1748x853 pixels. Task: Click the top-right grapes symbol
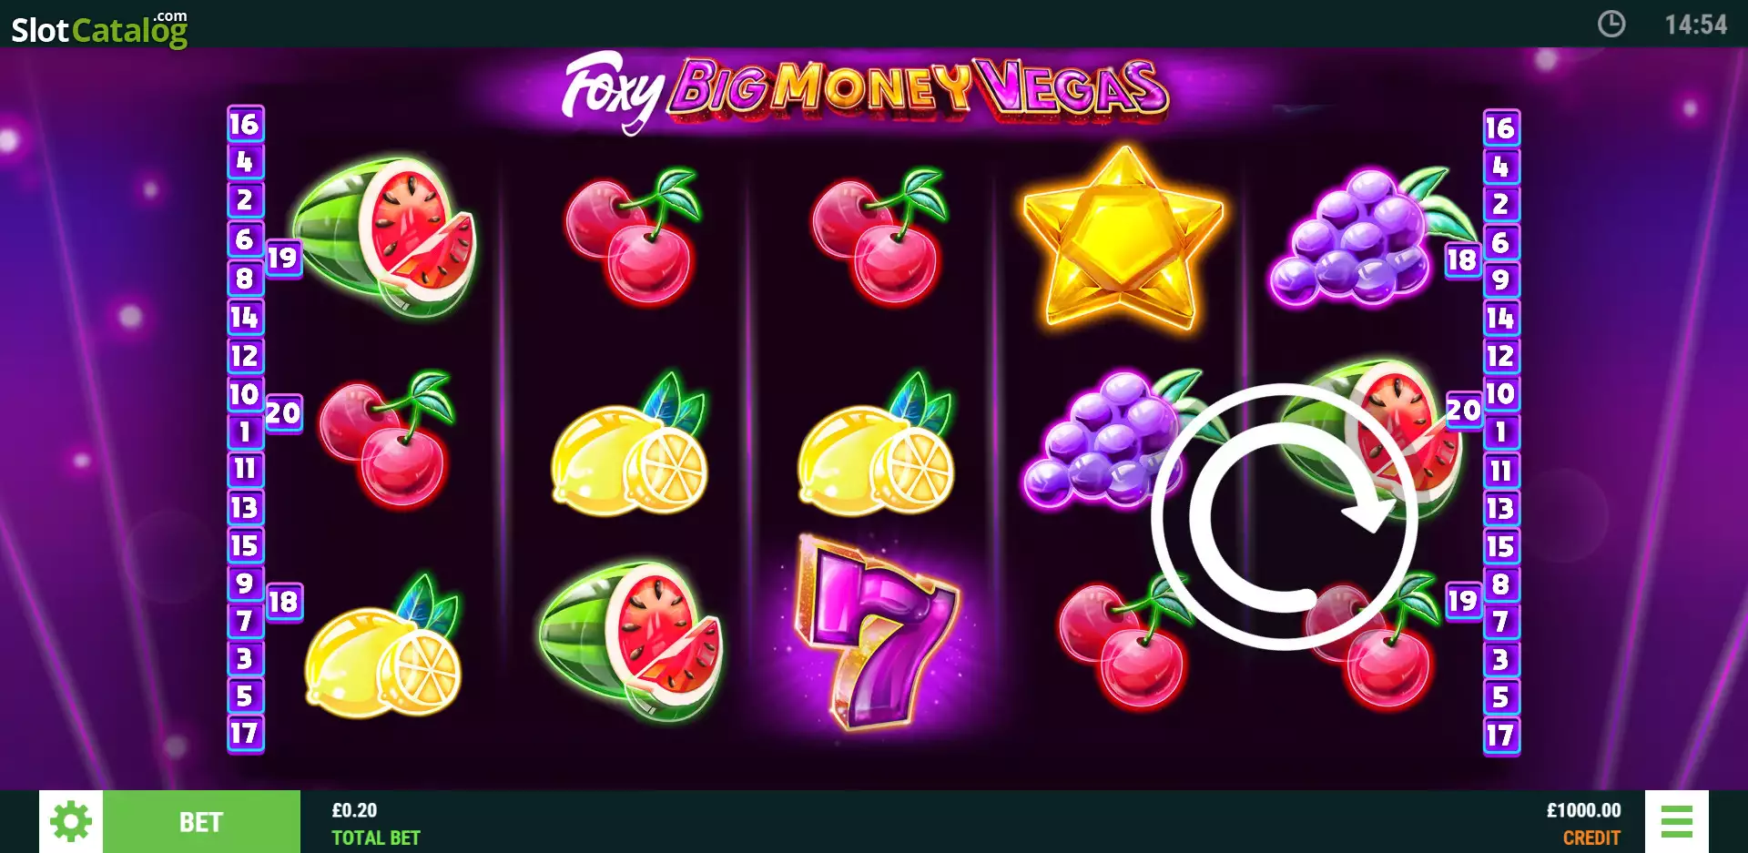[1366, 237]
